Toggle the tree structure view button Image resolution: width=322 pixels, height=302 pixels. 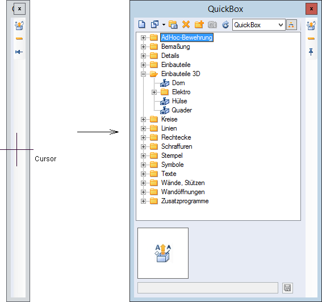tap(291, 25)
